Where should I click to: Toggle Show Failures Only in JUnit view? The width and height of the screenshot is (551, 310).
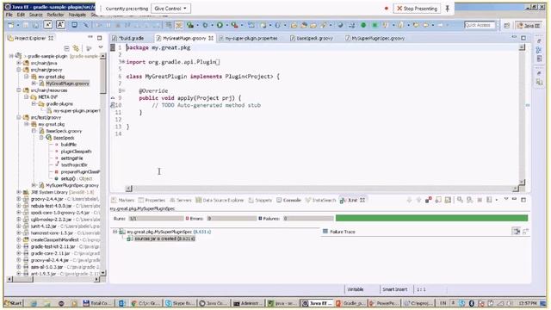click(x=429, y=200)
